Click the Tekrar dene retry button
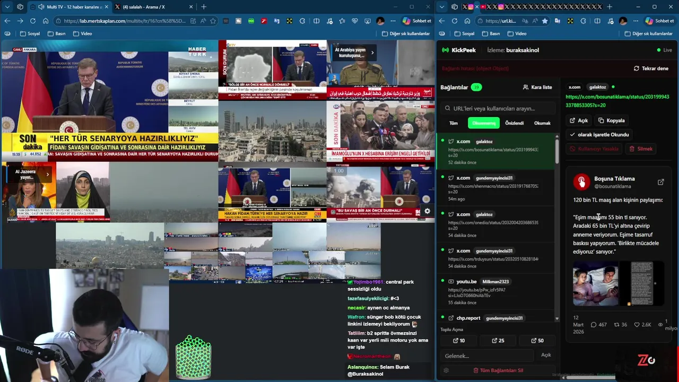Viewport: 679px width, 382px height. pyautogui.click(x=651, y=68)
